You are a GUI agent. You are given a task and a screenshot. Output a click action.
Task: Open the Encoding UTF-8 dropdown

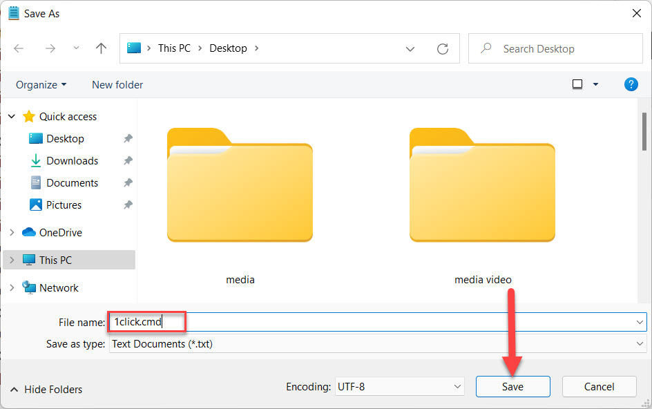399,387
